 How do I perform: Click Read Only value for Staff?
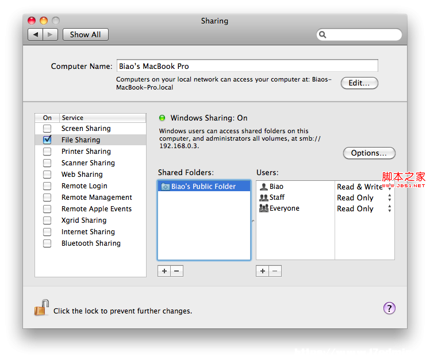pos(355,198)
